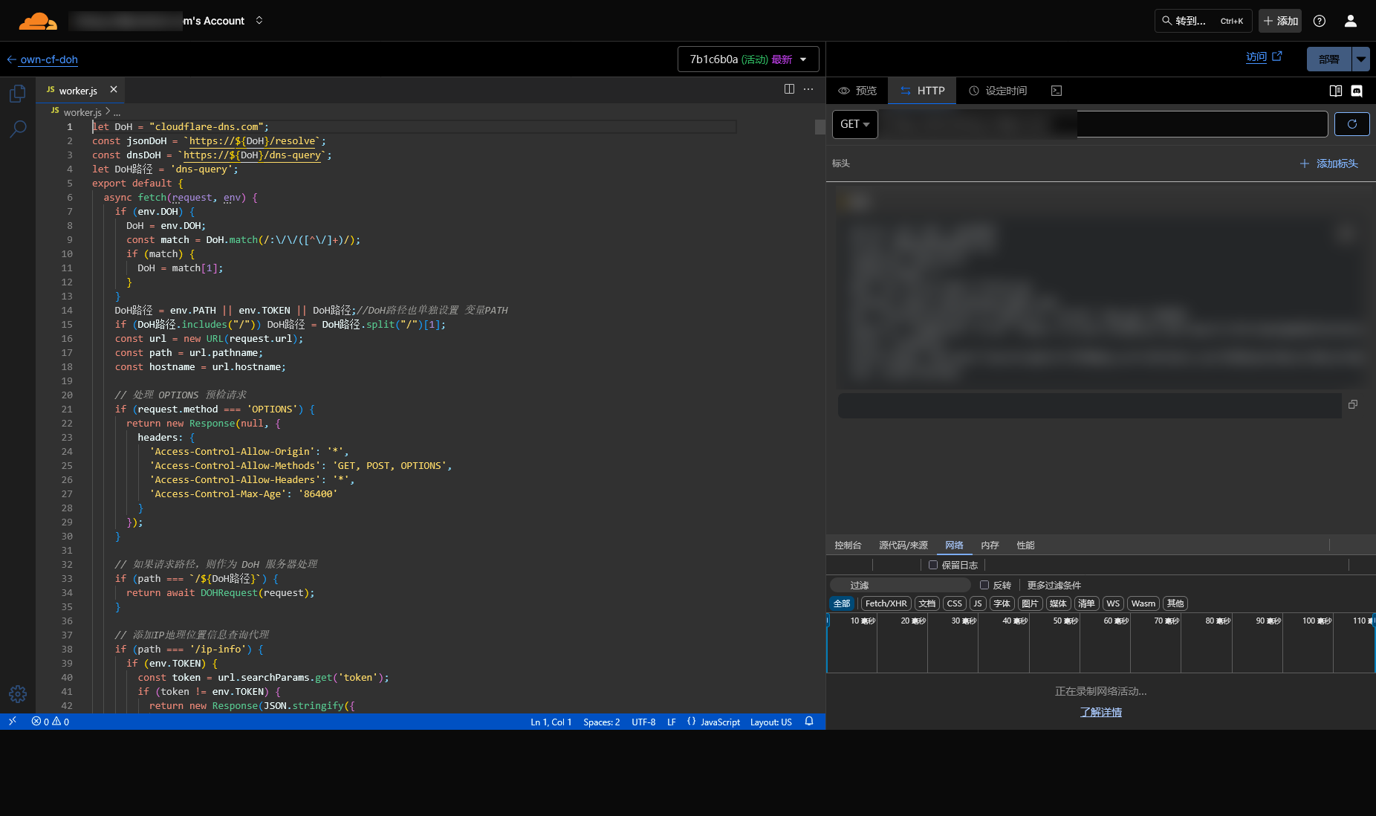Open the GET method dropdown

click(854, 124)
